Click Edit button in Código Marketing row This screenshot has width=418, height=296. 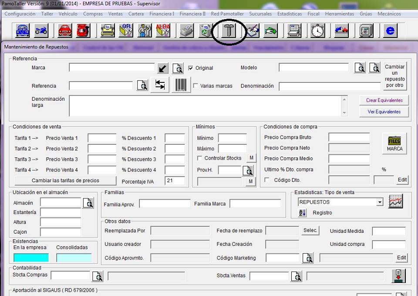pyautogui.click(x=401, y=258)
